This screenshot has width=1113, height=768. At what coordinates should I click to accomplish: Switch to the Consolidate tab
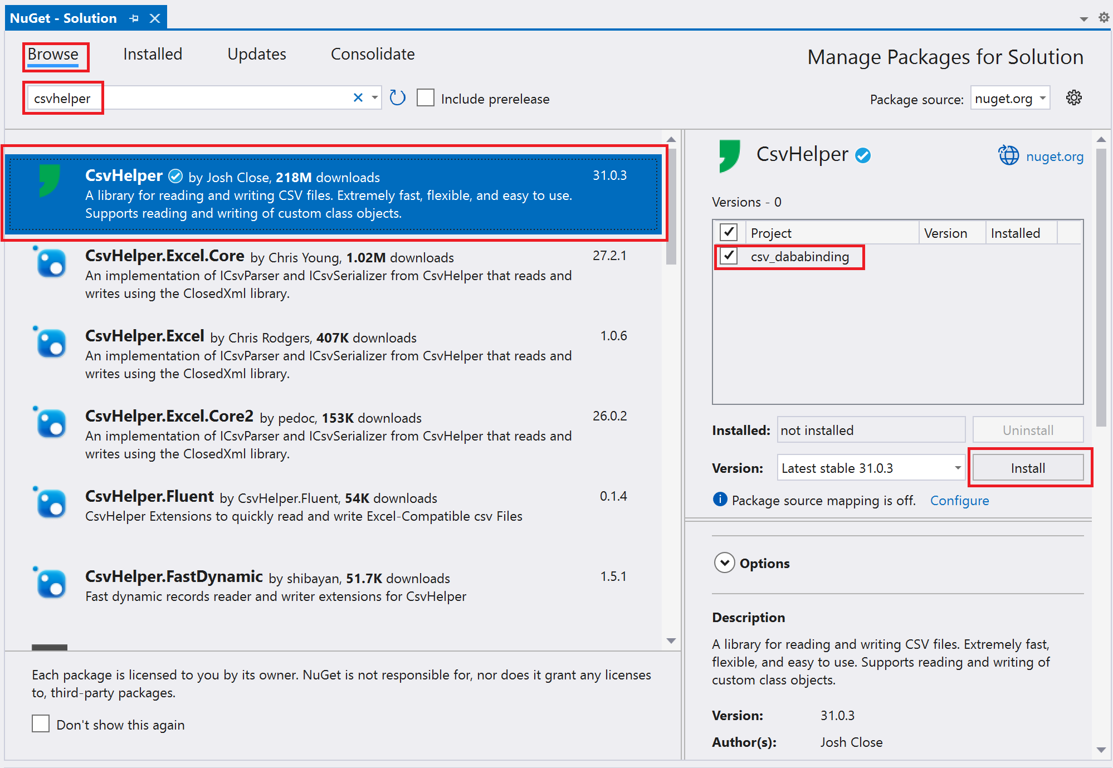point(373,54)
